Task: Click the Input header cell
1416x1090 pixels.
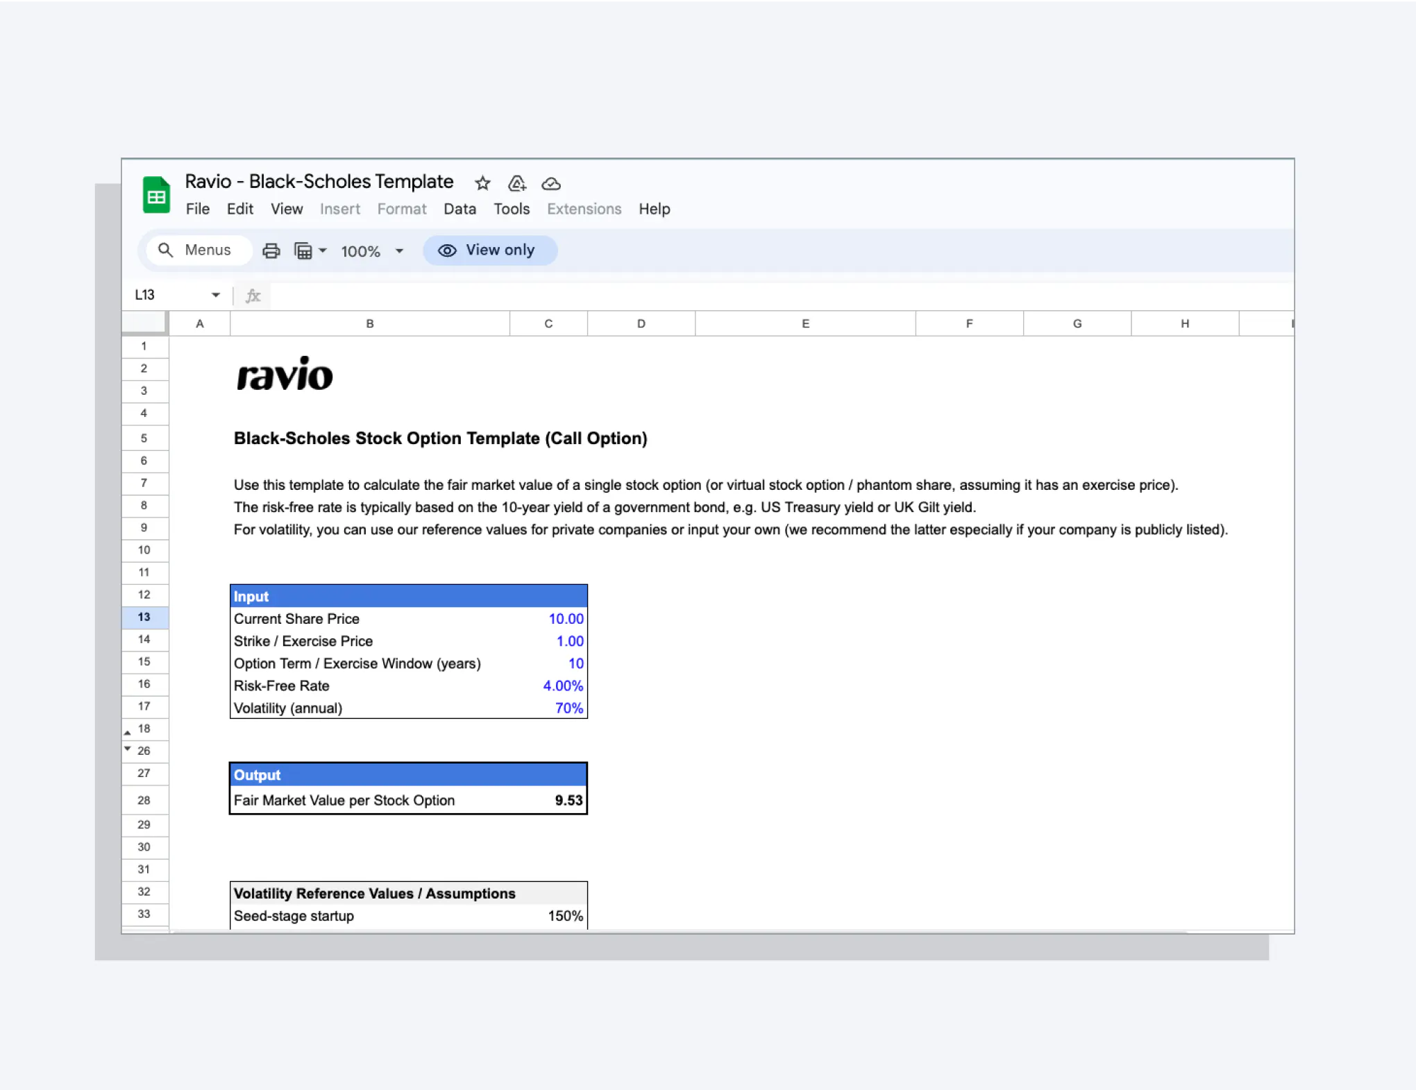Action: point(409,597)
